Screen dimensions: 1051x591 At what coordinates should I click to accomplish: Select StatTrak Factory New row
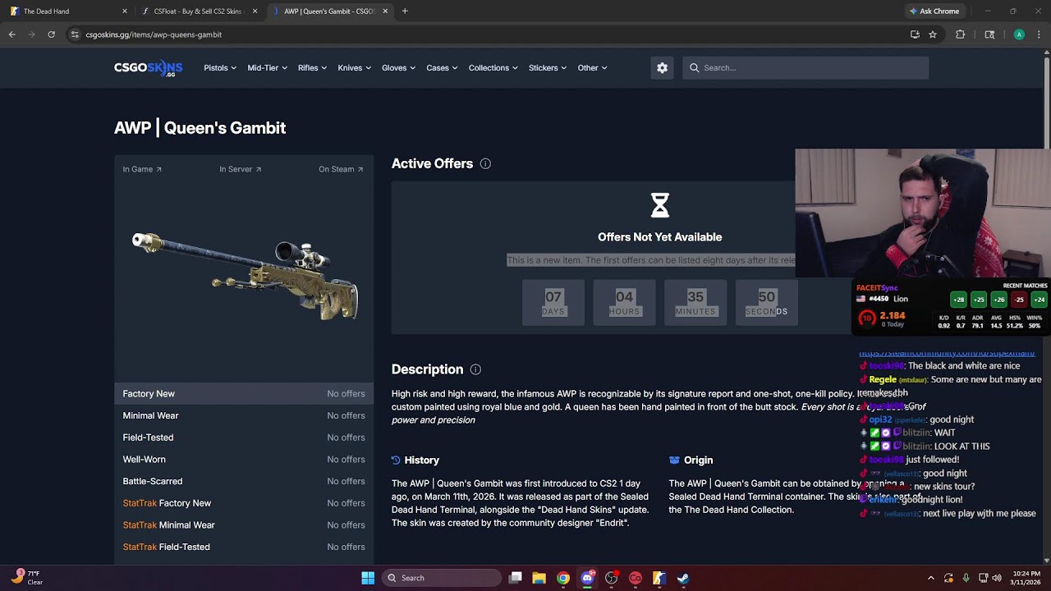244,503
